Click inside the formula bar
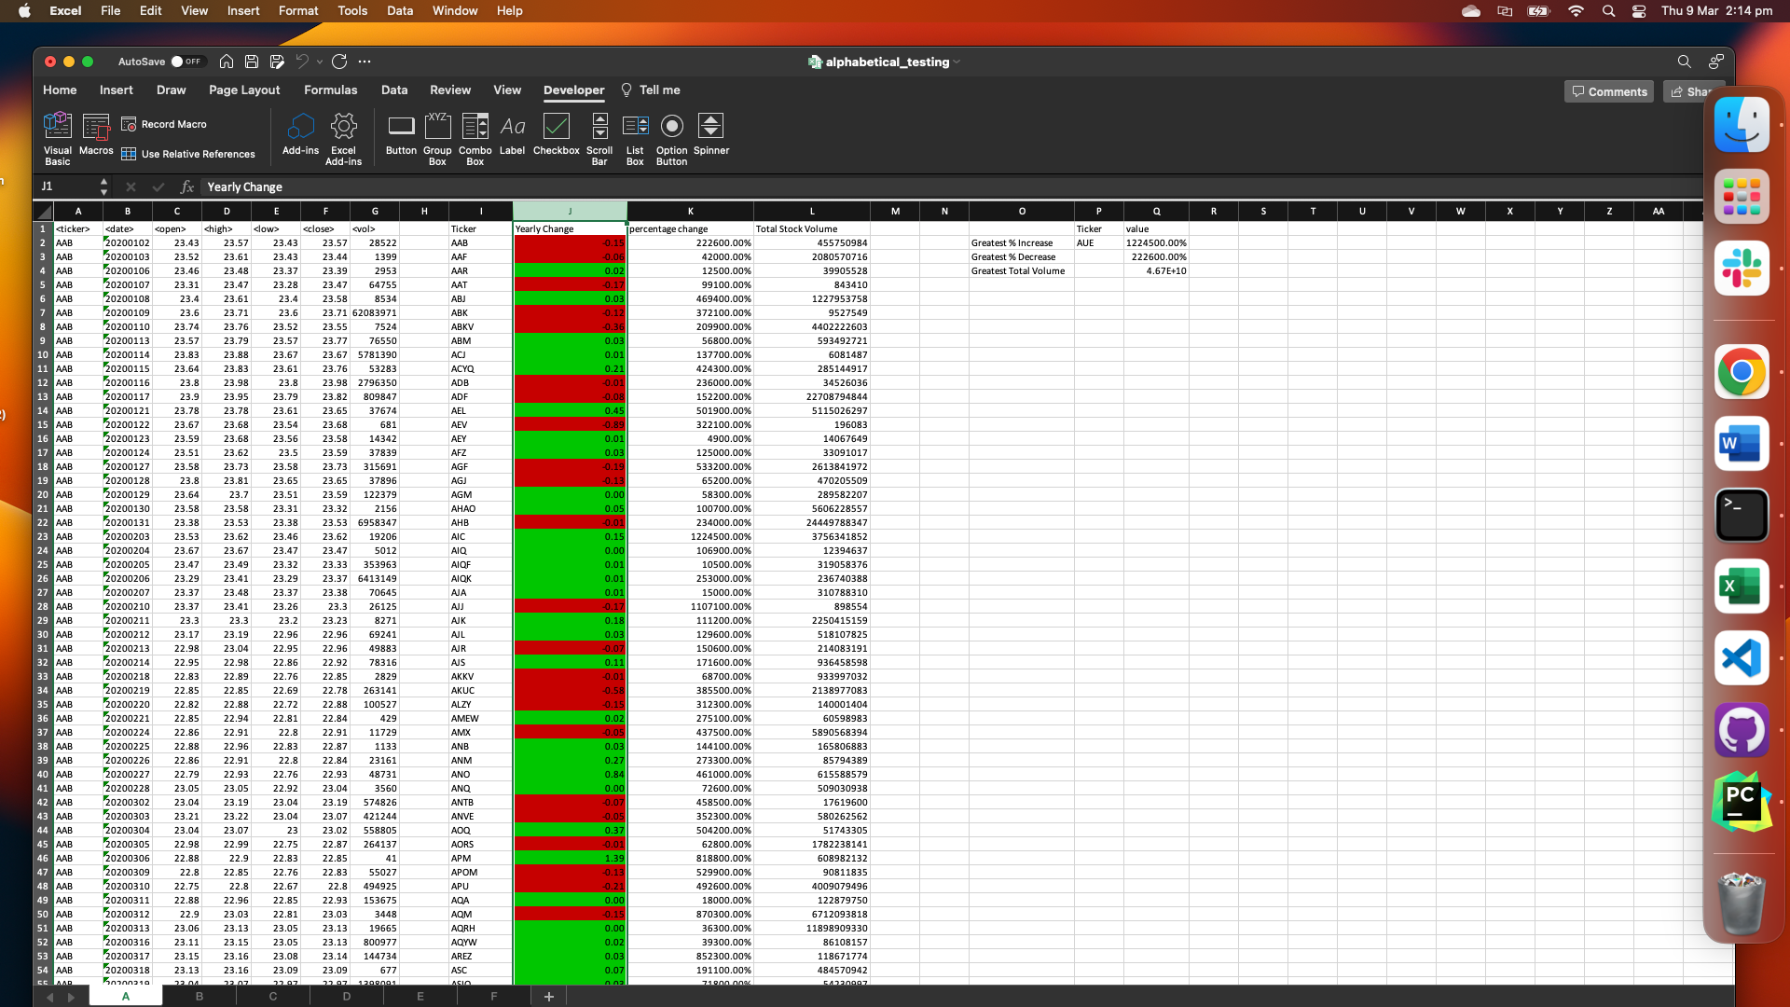The height and width of the screenshot is (1007, 1790). click(x=466, y=186)
